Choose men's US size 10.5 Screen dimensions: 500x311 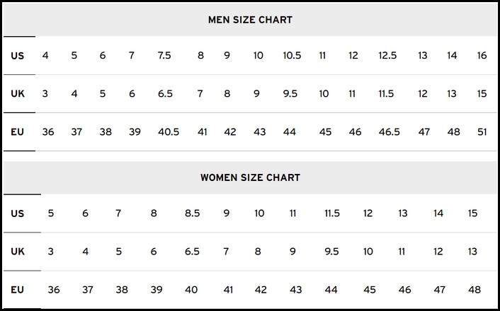tap(292, 55)
